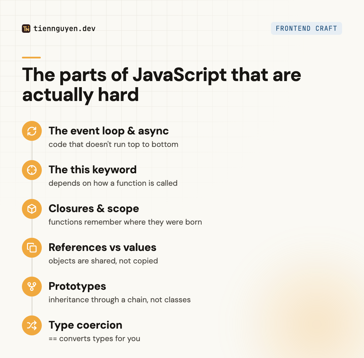Select 'inheritance through a chain, not classes'
The width and height of the screenshot is (364, 358).
[x=120, y=300]
